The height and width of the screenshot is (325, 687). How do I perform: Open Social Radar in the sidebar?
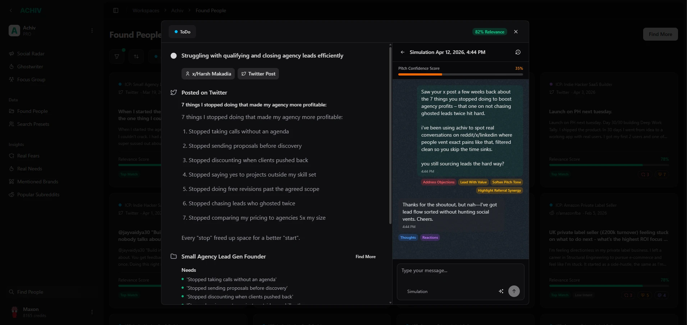(x=31, y=54)
